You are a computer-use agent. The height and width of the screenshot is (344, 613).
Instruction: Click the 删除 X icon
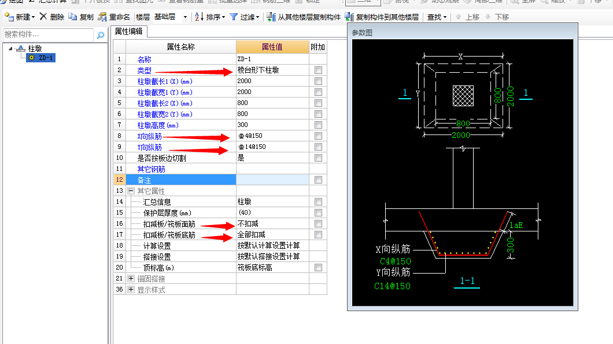[x=43, y=16]
